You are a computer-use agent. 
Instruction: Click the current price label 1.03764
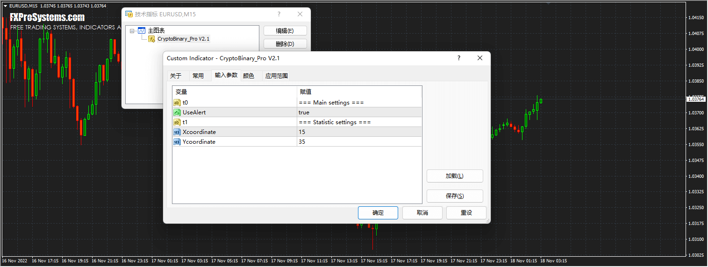696,99
